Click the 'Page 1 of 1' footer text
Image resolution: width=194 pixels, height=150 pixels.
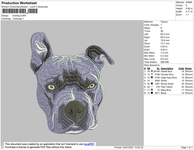(187, 147)
